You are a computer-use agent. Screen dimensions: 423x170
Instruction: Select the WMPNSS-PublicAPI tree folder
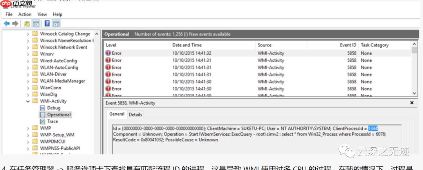click(x=60, y=148)
